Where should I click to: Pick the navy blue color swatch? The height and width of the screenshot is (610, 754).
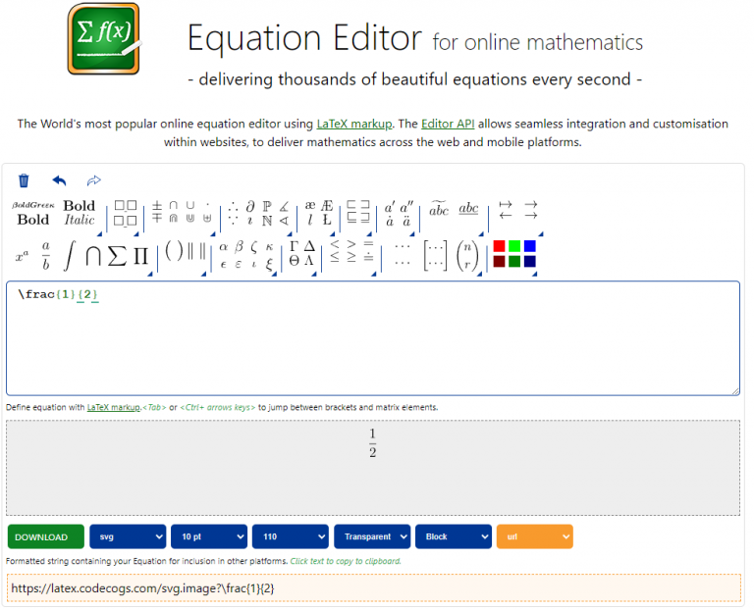[x=530, y=261]
